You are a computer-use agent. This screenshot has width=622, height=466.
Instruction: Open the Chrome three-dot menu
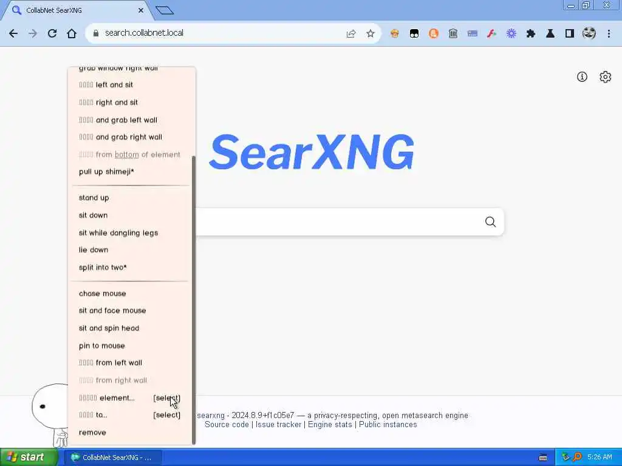click(609, 34)
